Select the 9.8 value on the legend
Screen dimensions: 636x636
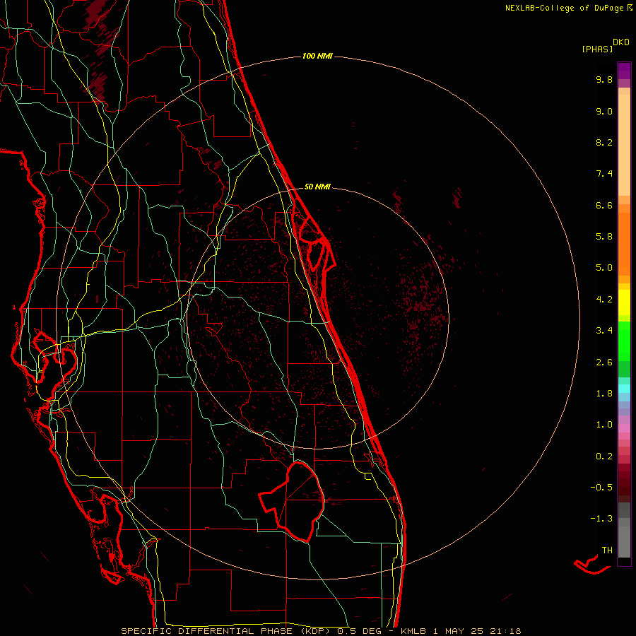(x=604, y=79)
